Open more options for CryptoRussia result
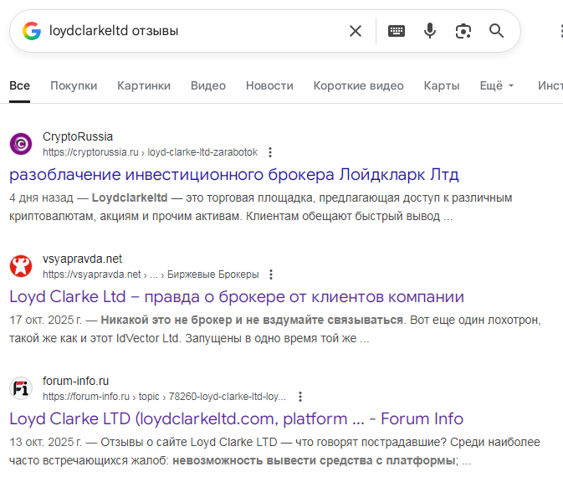563x477 pixels. 270,152
